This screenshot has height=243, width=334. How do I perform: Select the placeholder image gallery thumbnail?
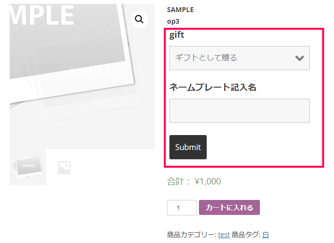coord(64,167)
